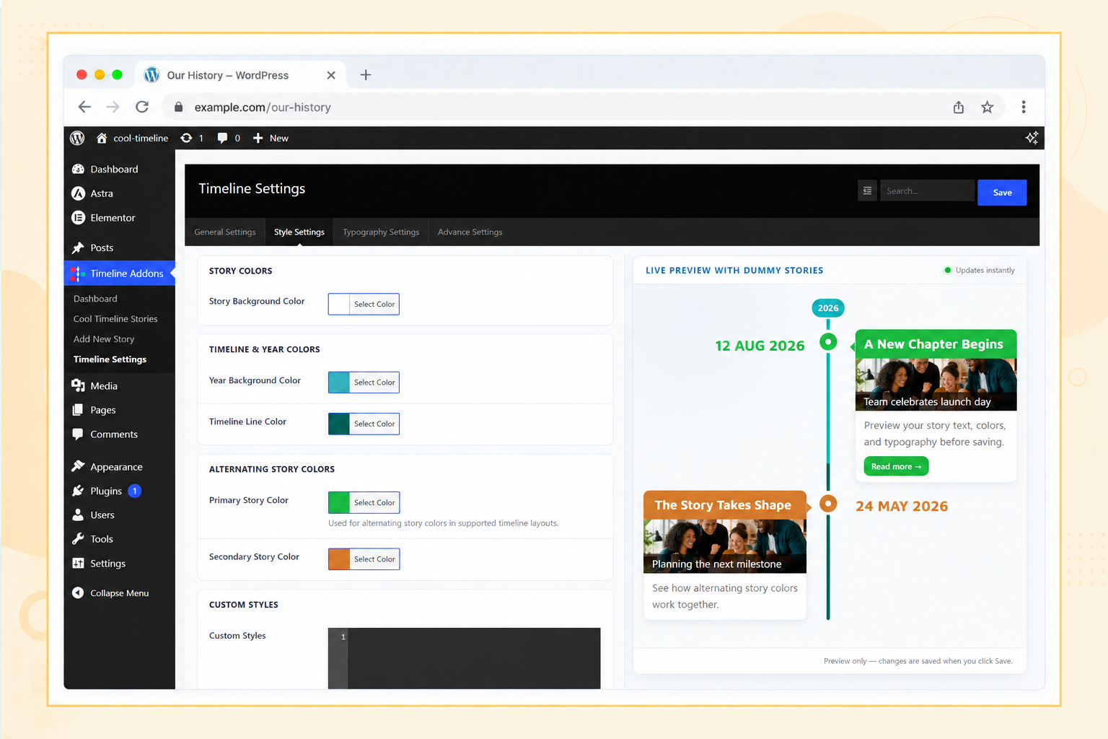Click the plus New content icon
The width and height of the screenshot is (1108, 739).
[258, 138]
